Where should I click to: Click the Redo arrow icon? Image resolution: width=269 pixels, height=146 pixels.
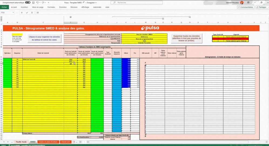coord(43,3)
